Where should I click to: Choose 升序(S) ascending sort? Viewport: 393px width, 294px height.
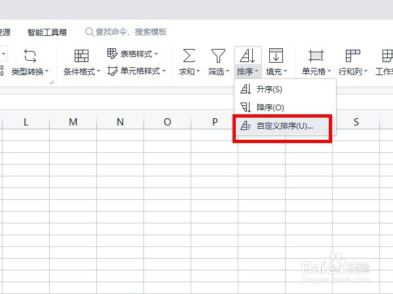point(285,90)
